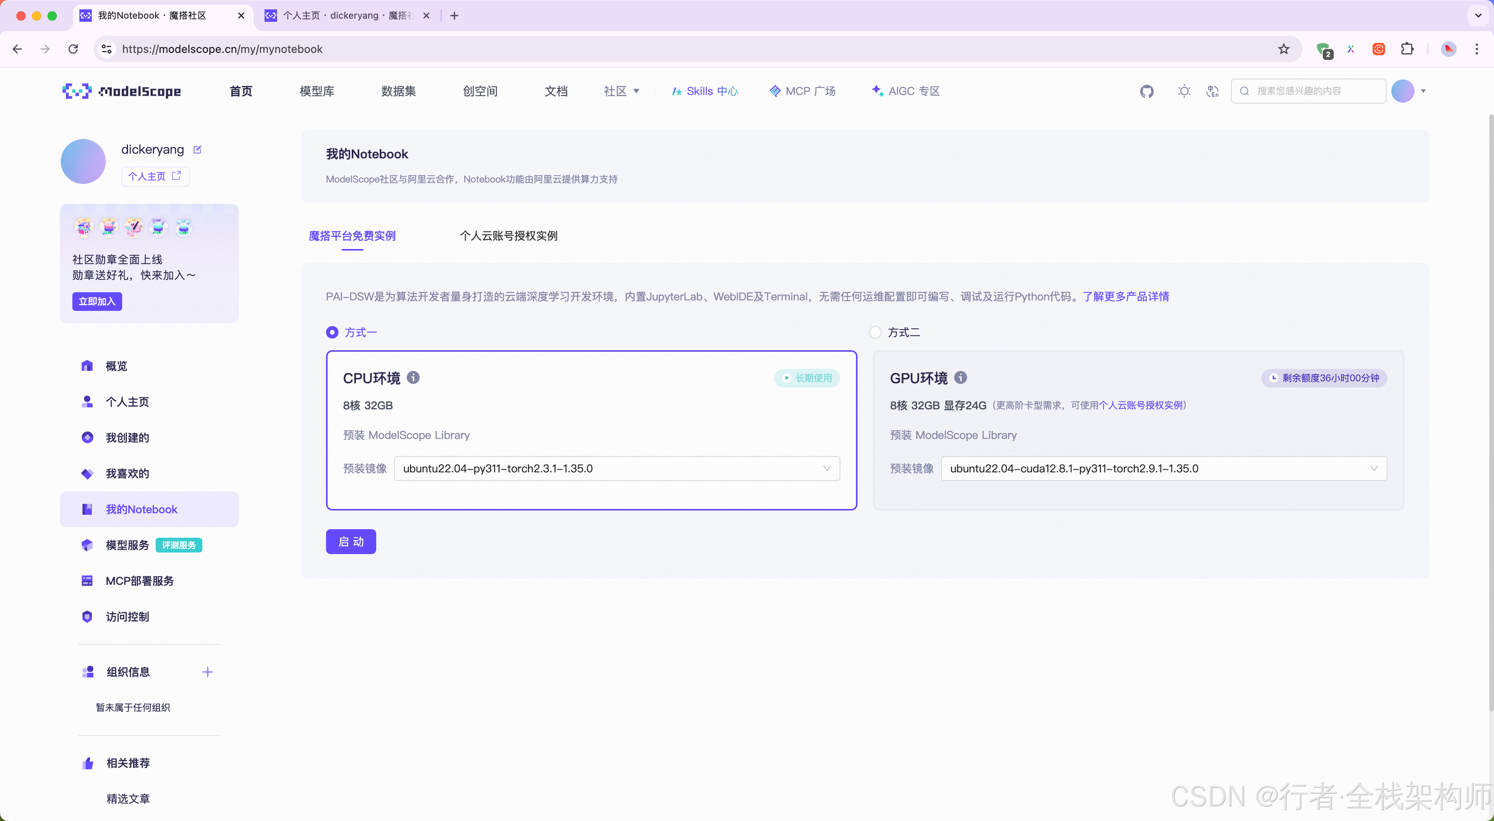Open the user avatar account menu
This screenshot has height=821, width=1494.
click(1408, 91)
